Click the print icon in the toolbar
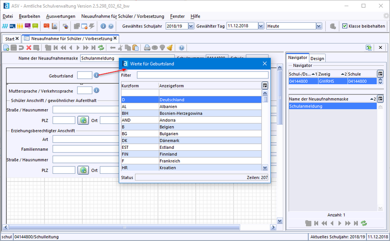The width and height of the screenshot is (390, 241). point(147,48)
